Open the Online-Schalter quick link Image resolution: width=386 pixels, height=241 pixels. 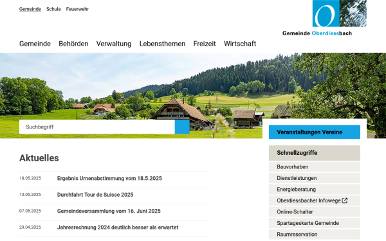[315, 211]
